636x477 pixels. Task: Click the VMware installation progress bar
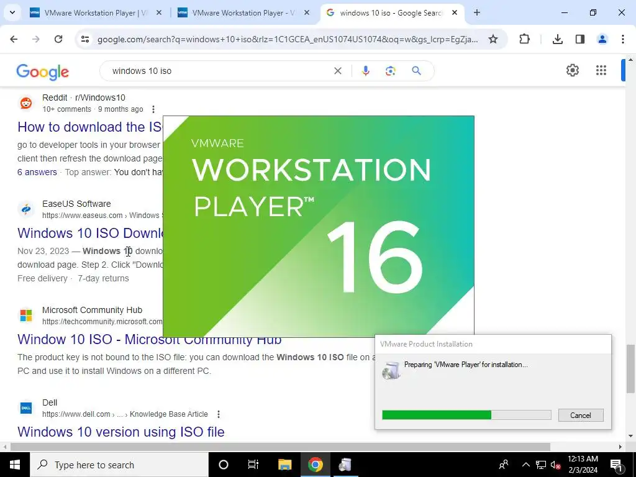pos(466,414)
